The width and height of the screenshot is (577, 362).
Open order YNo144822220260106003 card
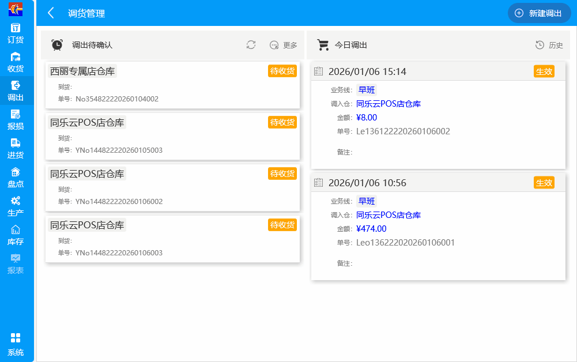[172, 239]
